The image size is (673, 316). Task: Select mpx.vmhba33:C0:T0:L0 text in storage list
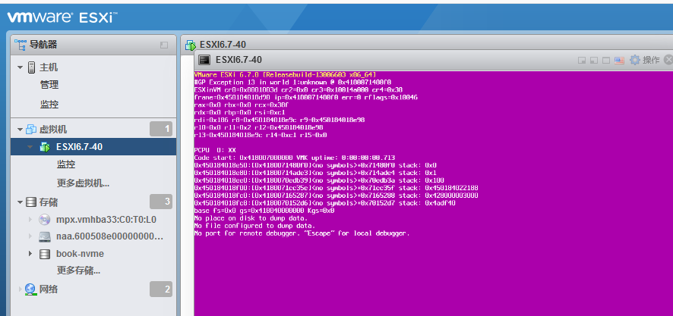[106, 220]
